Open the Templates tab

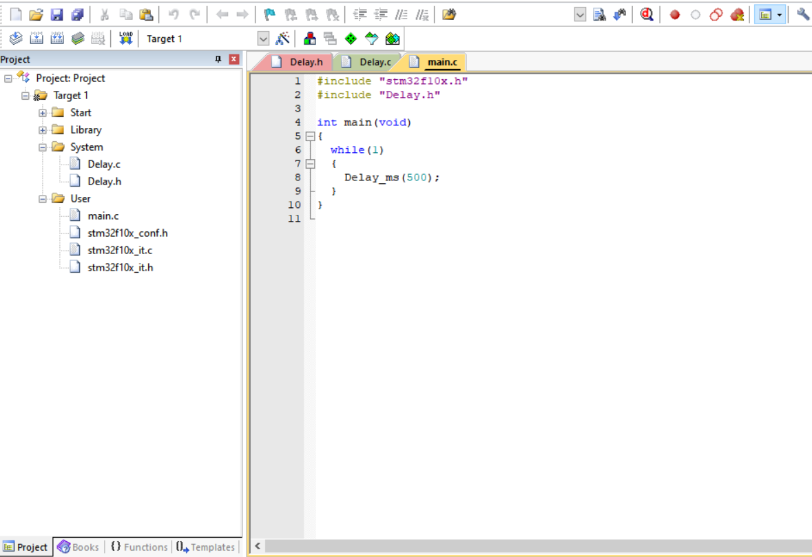click(x=206, y=547)
